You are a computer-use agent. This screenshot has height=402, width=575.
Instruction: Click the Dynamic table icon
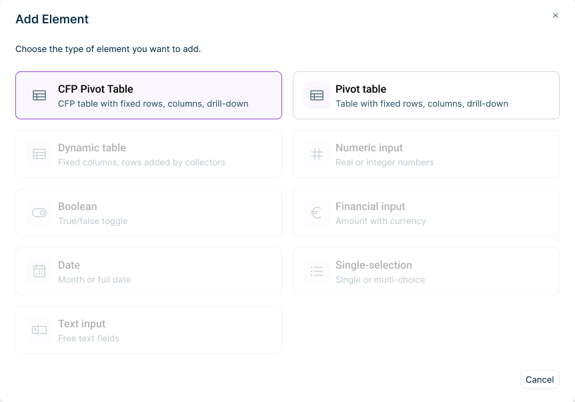pyautogui.click(x=39, y=154)
